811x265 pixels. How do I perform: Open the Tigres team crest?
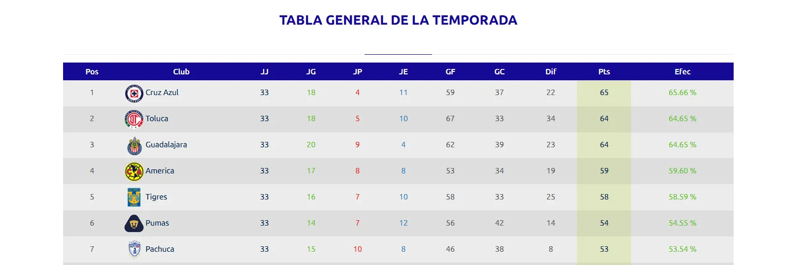tap(134, 198)
